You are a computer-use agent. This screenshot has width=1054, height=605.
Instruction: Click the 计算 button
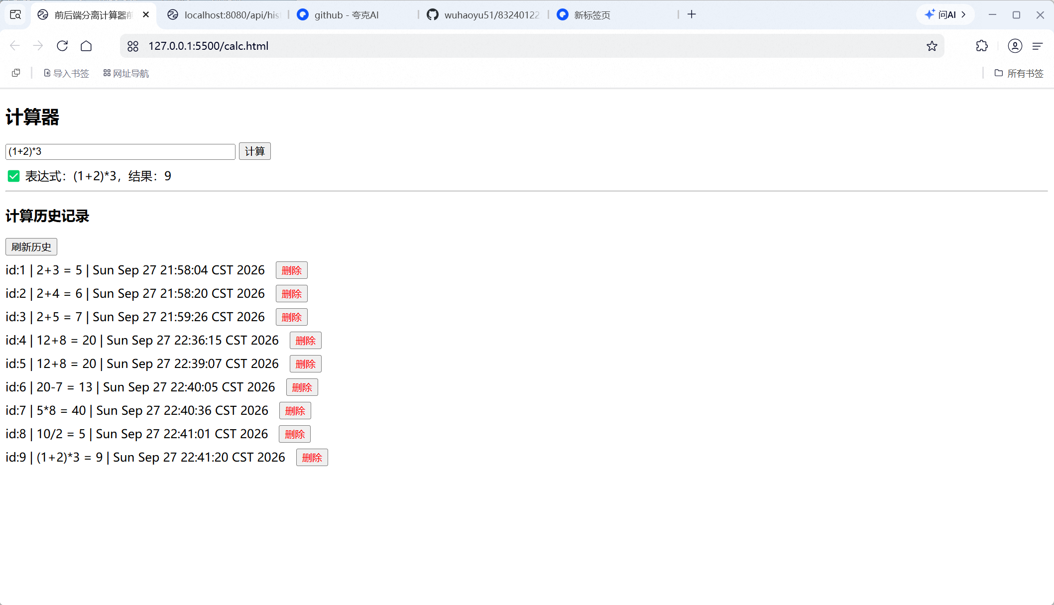pyautogui.click(x=254, y=151)
